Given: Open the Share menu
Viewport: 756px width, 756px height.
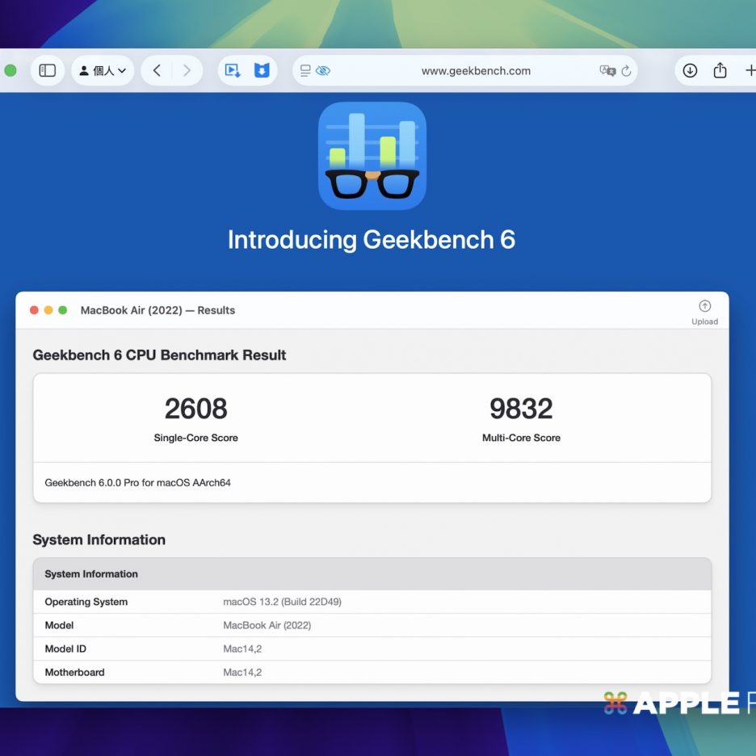Looking at the screenshot, I should tap(720, 71).
